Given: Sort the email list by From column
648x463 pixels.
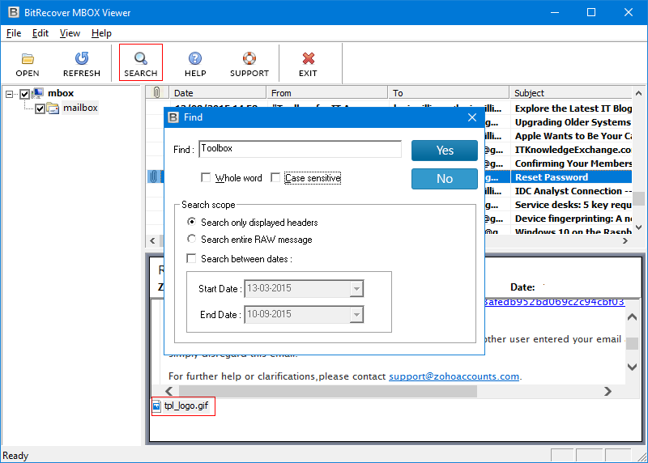Looking at the screenshot, I should coord(327,92).
